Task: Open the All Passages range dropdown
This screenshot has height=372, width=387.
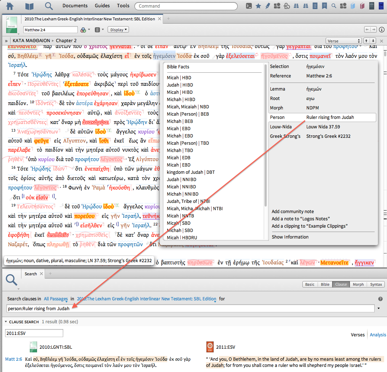Action: [56, 299]
